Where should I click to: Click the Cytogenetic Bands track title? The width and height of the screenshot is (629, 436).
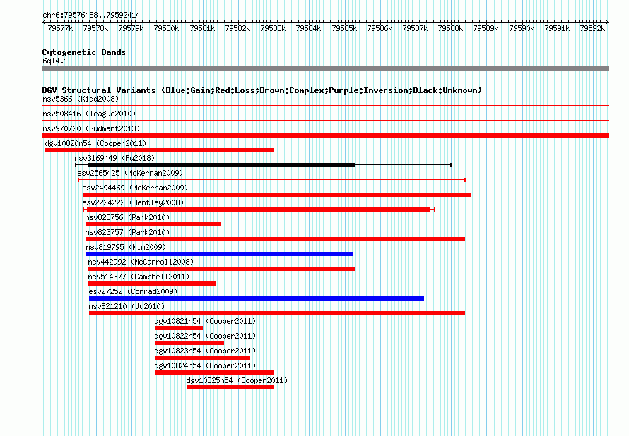point(84,52)
